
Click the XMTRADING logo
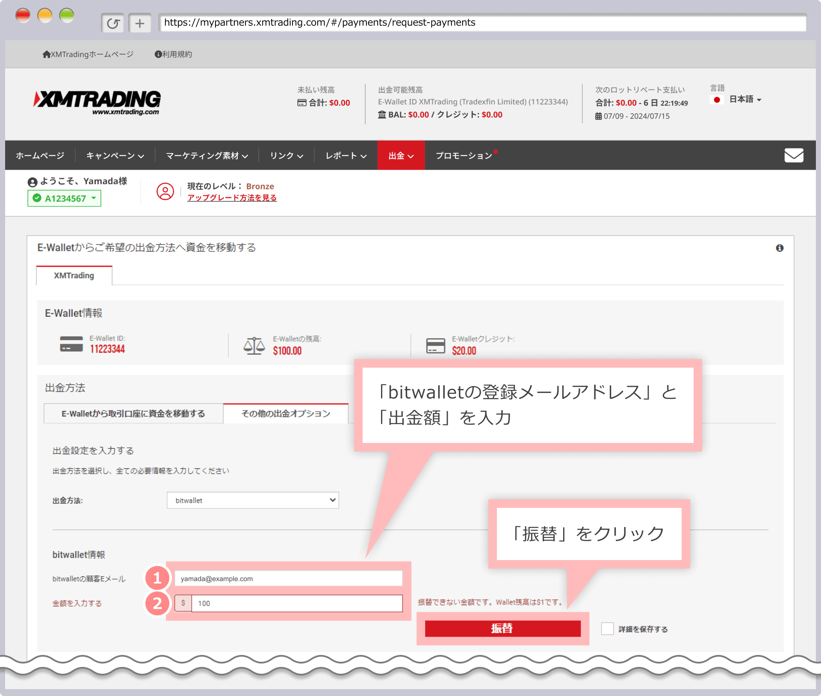[x=97, y=103]
